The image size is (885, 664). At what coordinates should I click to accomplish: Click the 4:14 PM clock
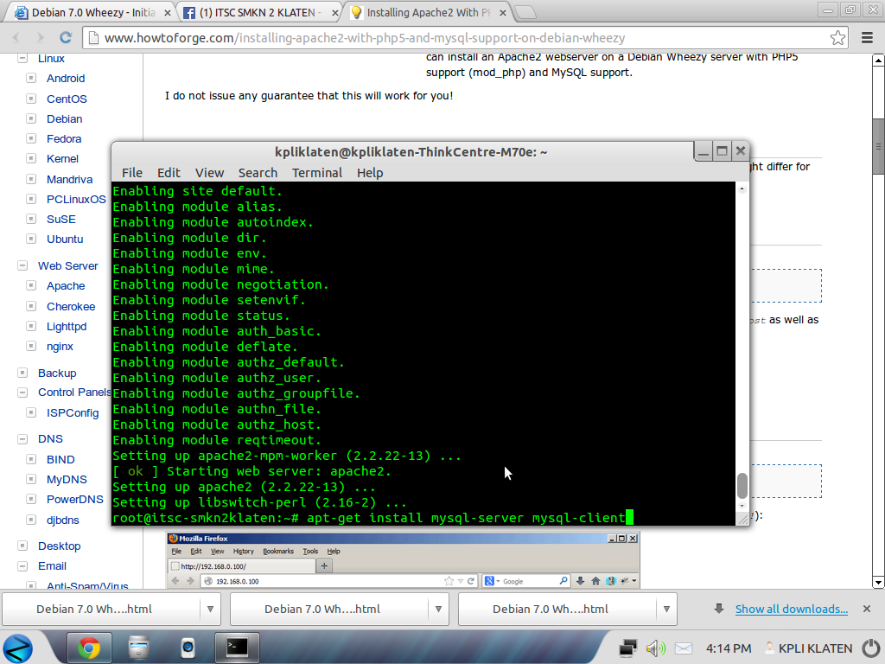[729, 648]
